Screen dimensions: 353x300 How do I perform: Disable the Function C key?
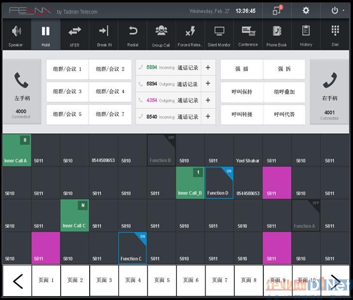point(132,248)
